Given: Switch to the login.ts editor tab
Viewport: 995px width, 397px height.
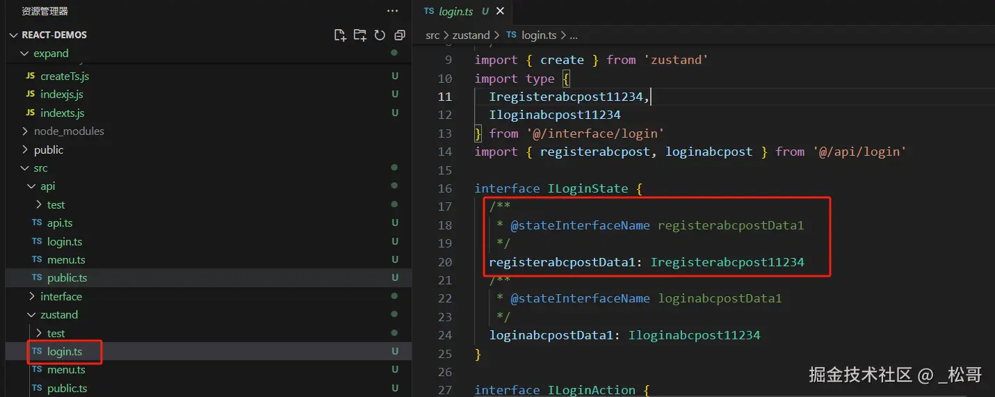Looking at the screenshot, I should click(455, 11).
